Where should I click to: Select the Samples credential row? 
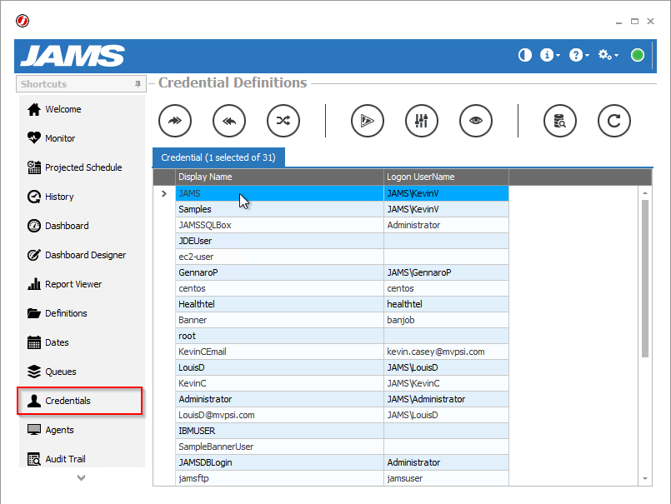tap(342, 209)
